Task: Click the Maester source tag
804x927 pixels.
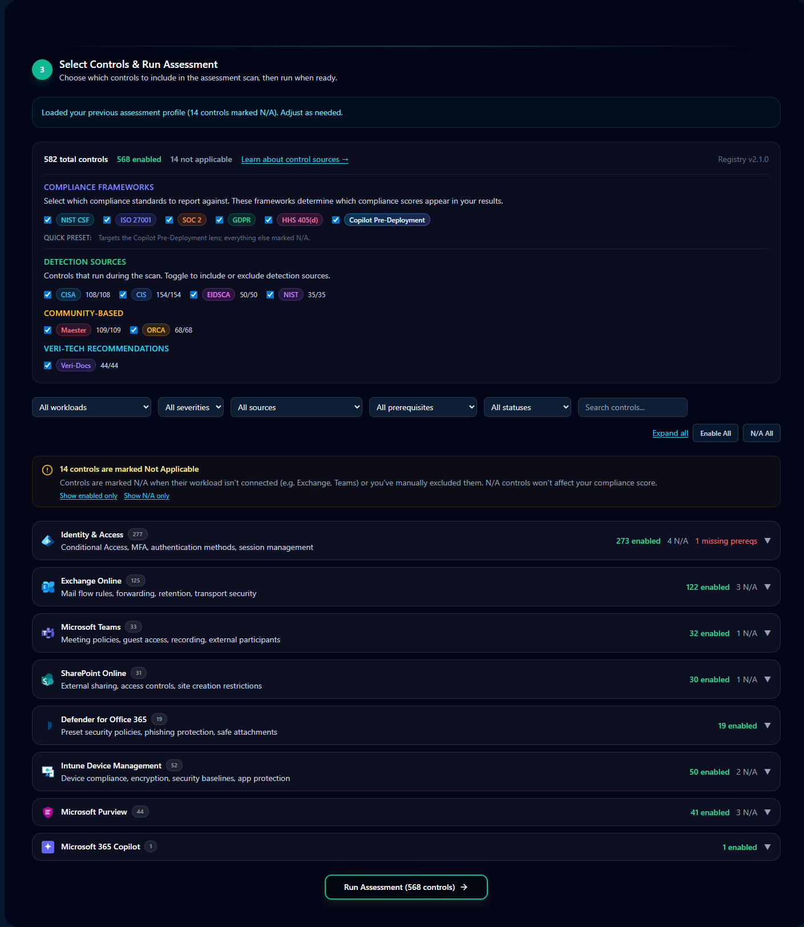Action: coord(74,330)
